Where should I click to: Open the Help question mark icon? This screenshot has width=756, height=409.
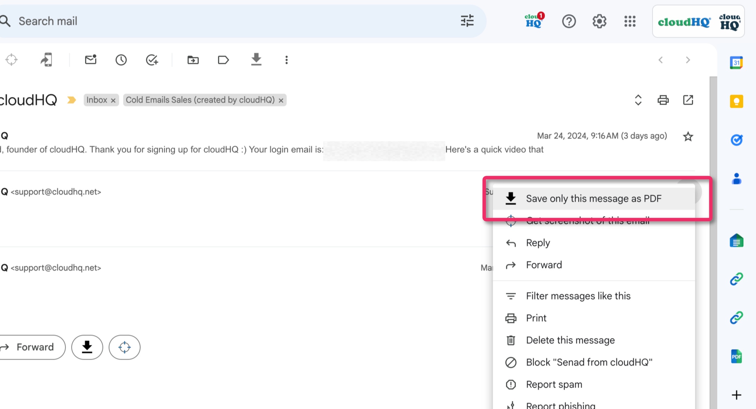[x=569, y=21]
